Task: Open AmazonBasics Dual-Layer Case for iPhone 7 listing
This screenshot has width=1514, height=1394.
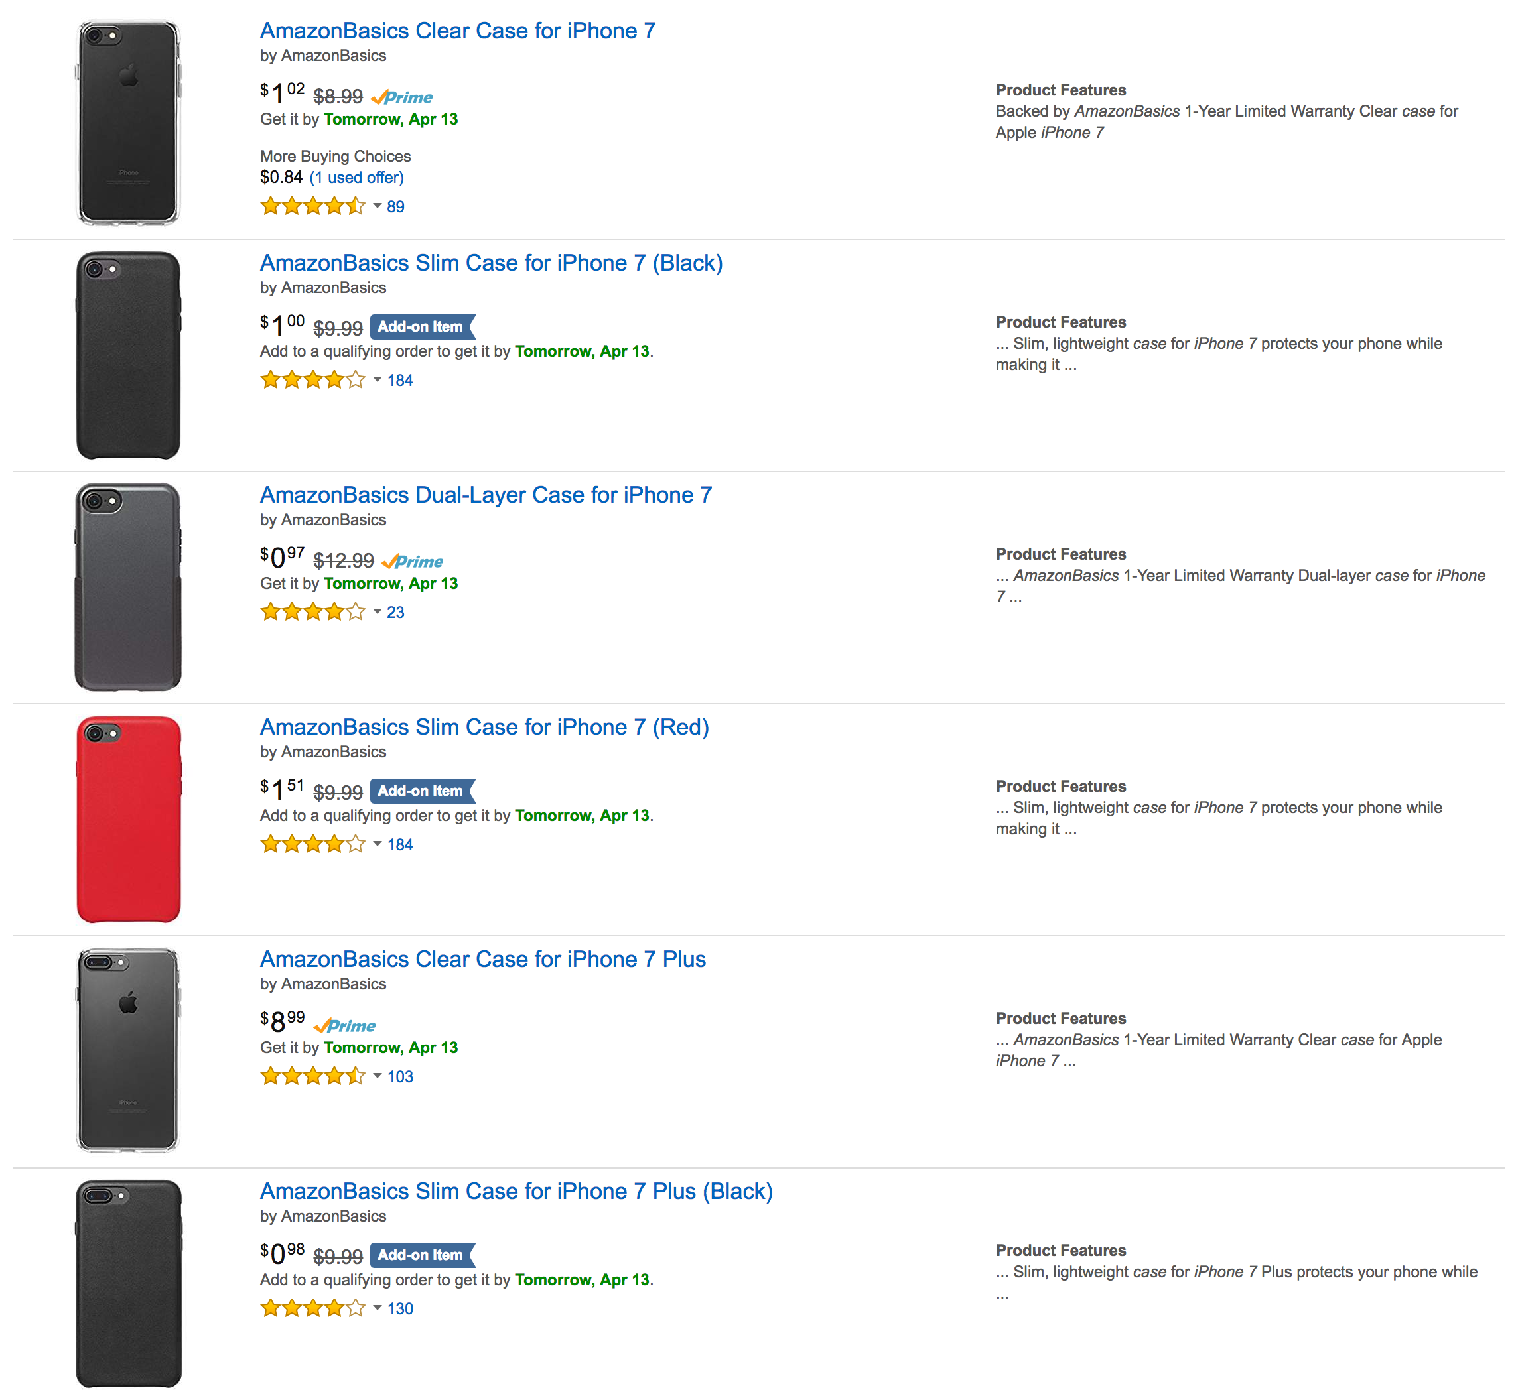Action: pos(486,495)
